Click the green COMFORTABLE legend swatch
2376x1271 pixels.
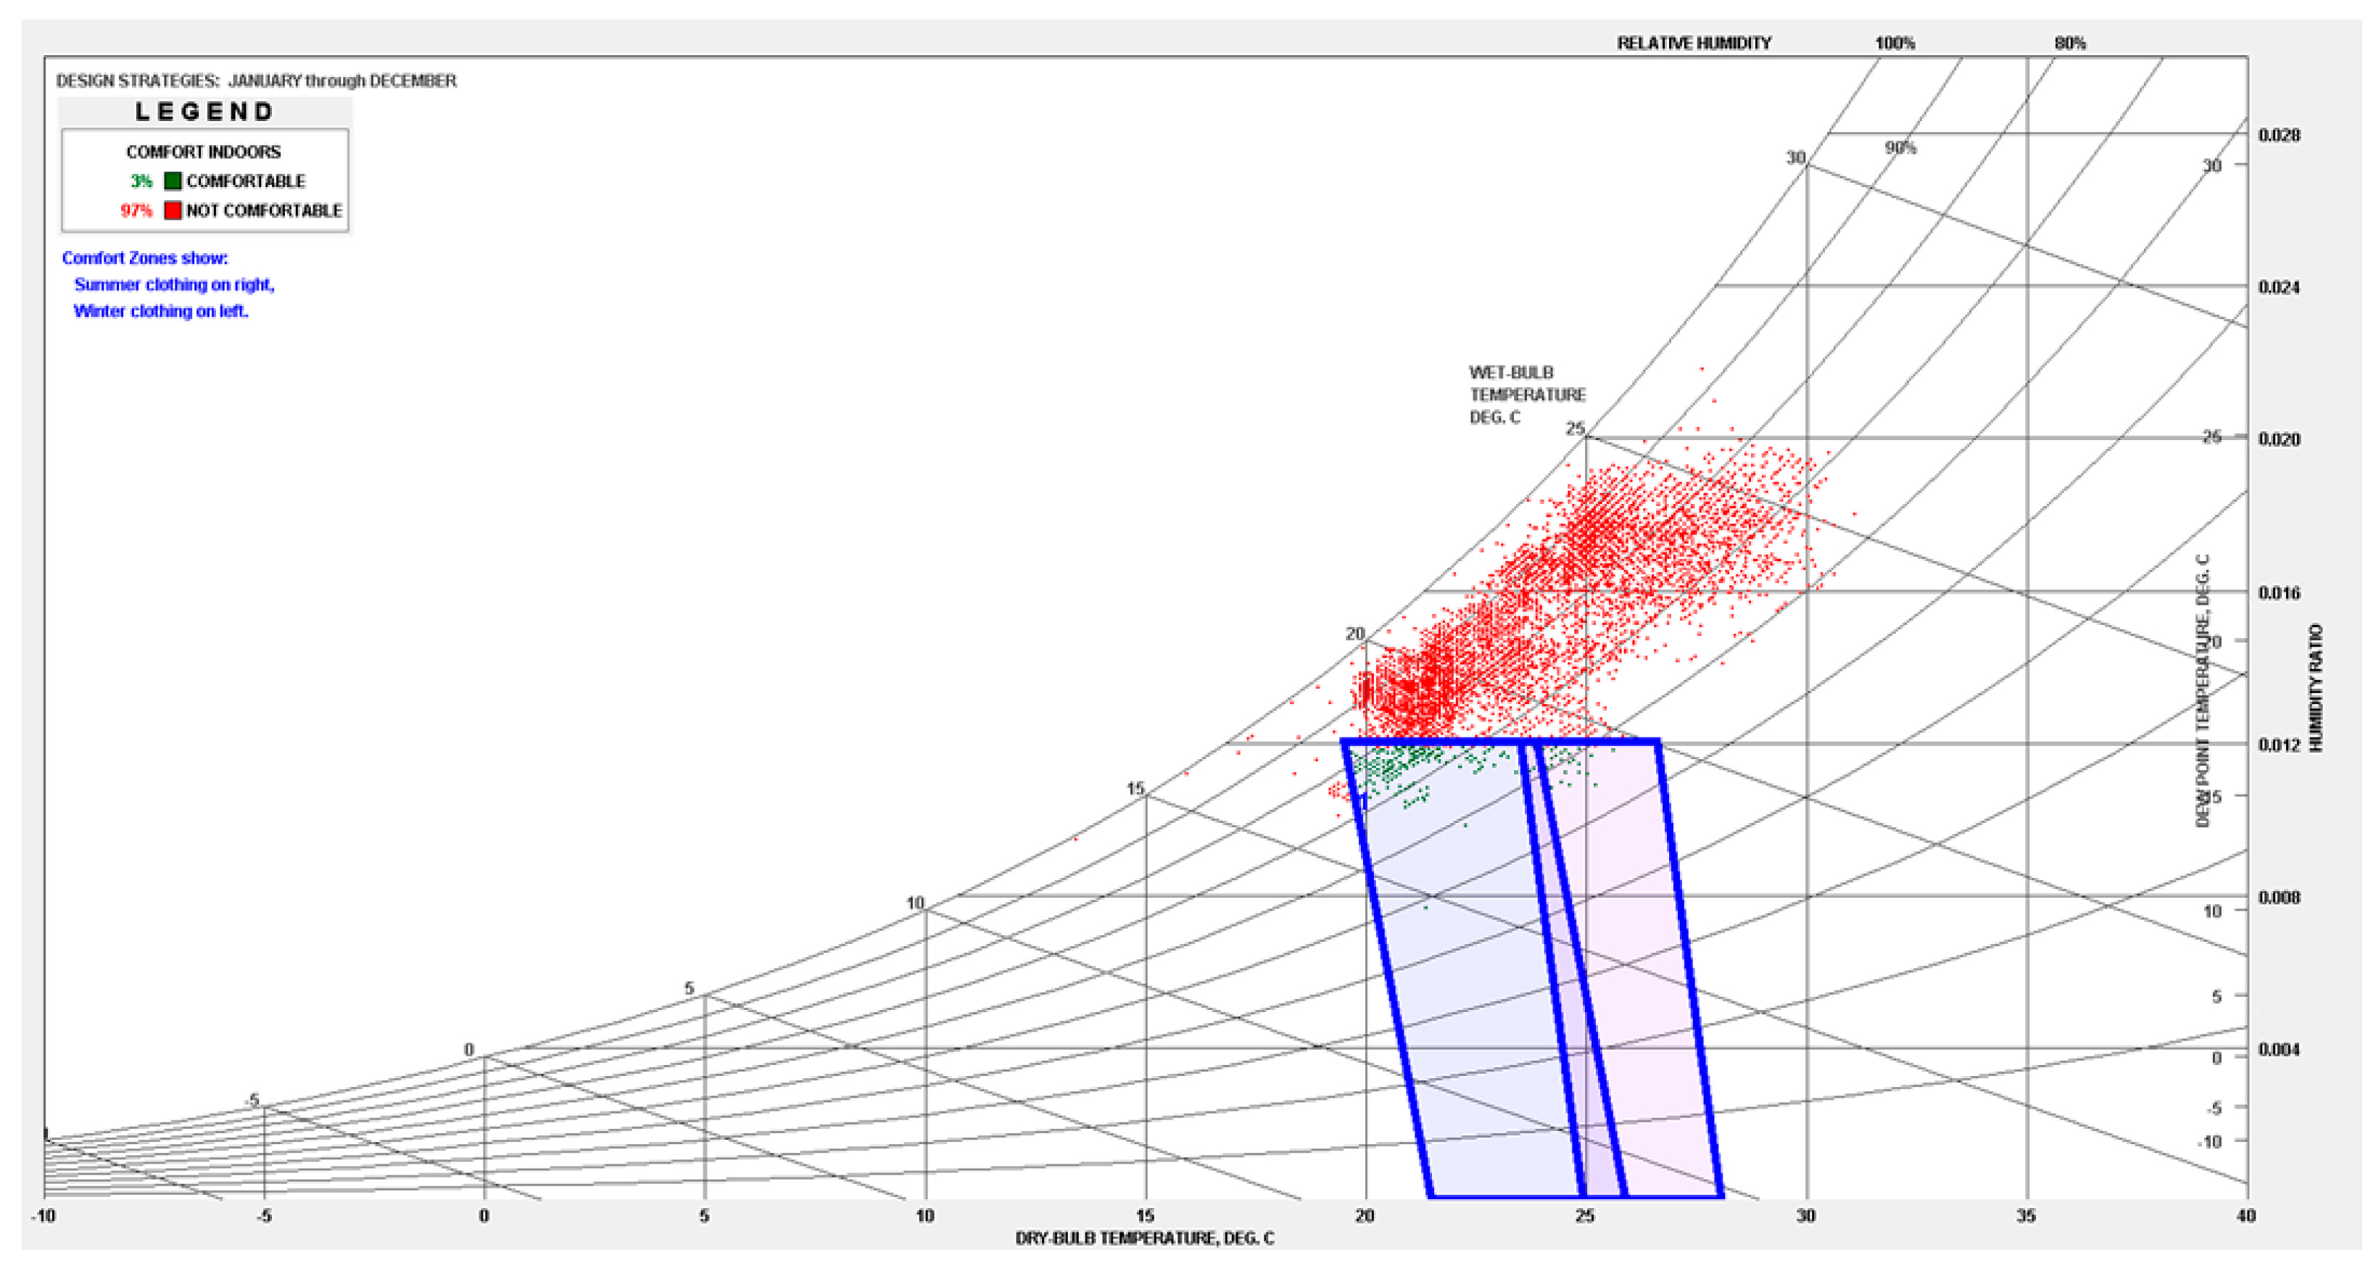point(173,181)
